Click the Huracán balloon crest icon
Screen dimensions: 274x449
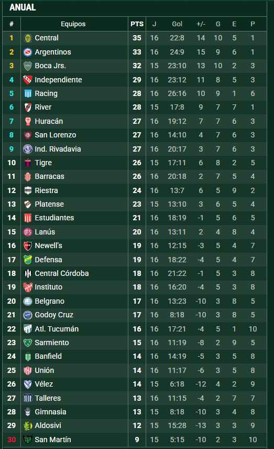click(x=28, y=121)
